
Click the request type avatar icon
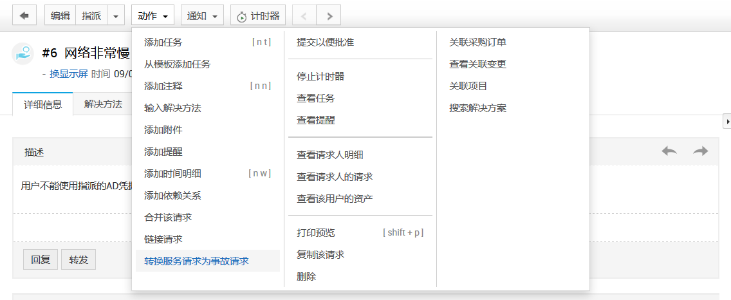(23, 53)
